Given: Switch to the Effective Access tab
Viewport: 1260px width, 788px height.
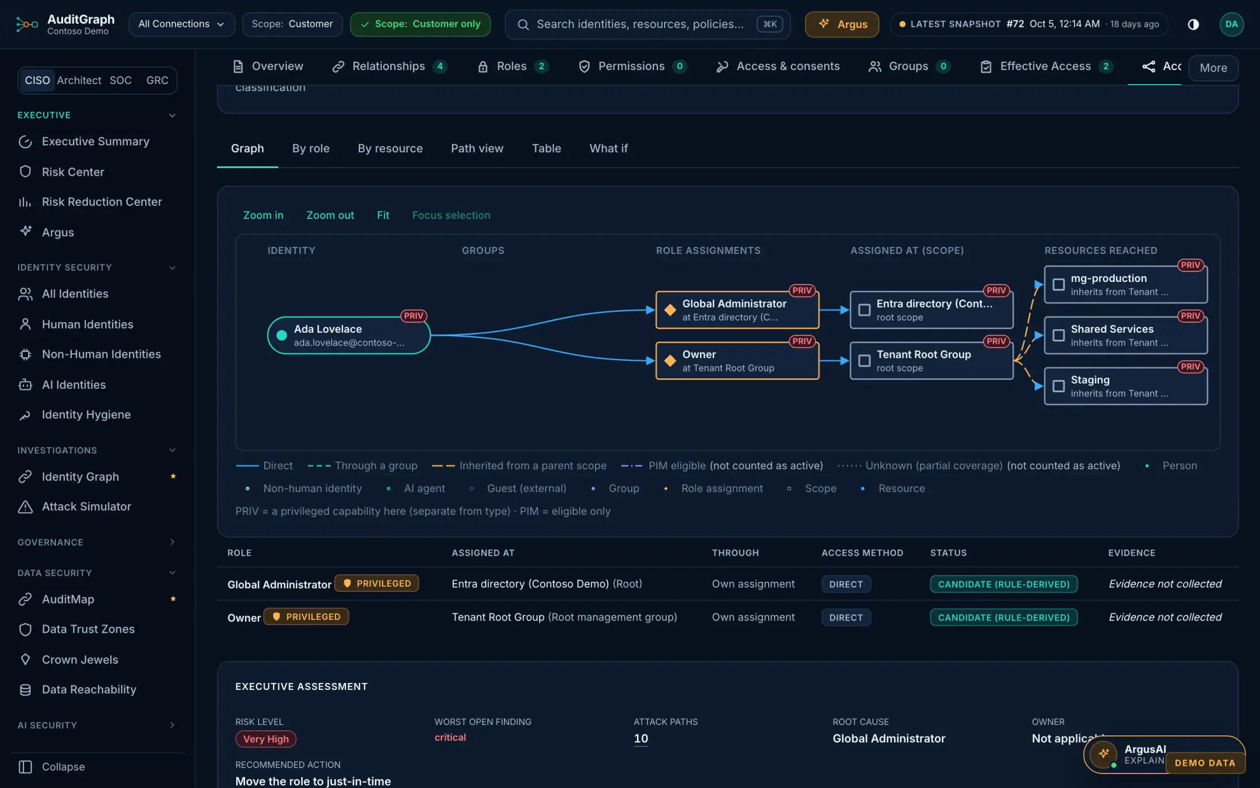Looking at the screenshot, I should click(x=1046, y=67).
